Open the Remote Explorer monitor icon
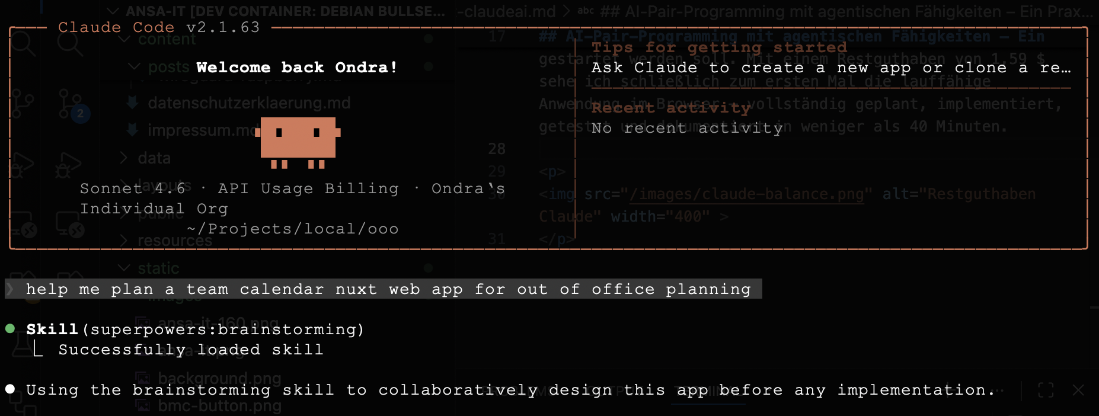1099x416 pixels. click(x=69, y=225)
